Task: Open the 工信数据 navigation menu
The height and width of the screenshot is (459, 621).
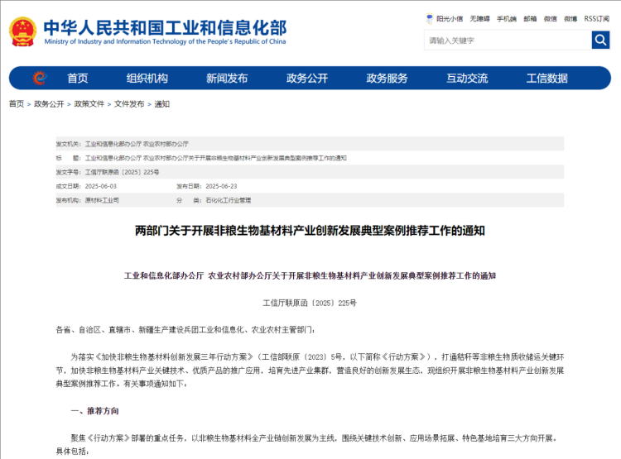Action: (547, 79)
